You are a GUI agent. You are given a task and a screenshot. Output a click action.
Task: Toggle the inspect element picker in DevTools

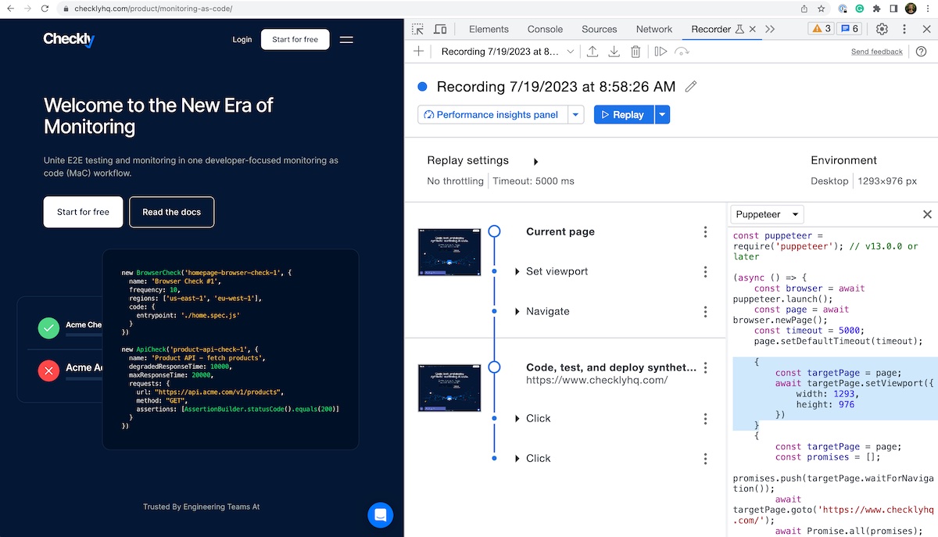(x=418, y=29)
